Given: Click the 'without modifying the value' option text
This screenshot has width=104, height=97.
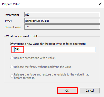Looking at the screenshot, I should [55, 67].
